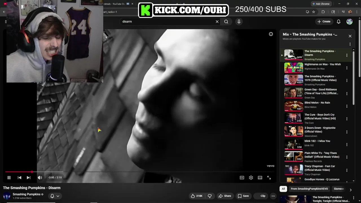Toggle closed captions on the video
The width and height of the screenshot is (361, 203).
point(242,178)
